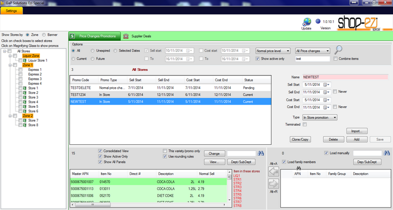Open Normal price level dropdown
Screen dimensions: 393x210
273,51
